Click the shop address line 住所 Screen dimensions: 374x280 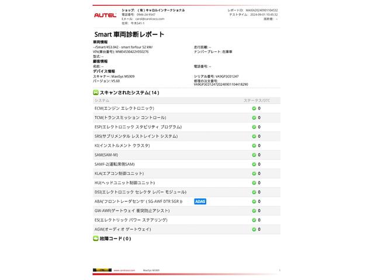tap(133, 23)
